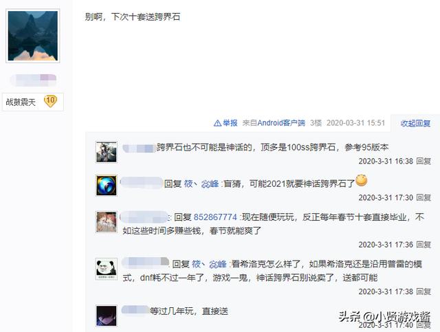The image size is (440, 332).
Task: Click the smiley emoji in the 2021 comment
Action: pos(362,180)
